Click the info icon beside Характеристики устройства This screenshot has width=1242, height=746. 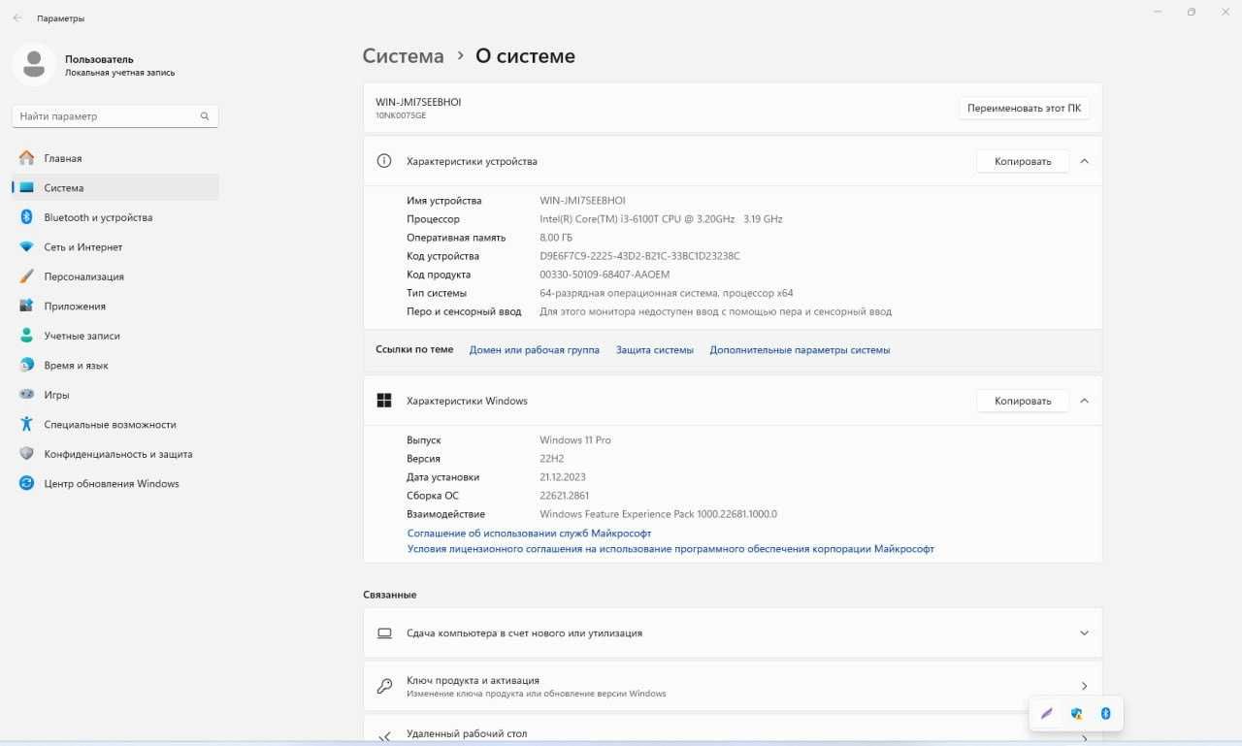(384, 161)
